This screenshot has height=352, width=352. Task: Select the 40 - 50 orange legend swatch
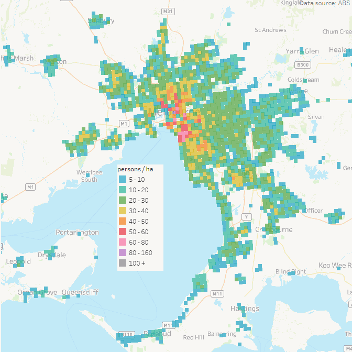coord(123,221)
